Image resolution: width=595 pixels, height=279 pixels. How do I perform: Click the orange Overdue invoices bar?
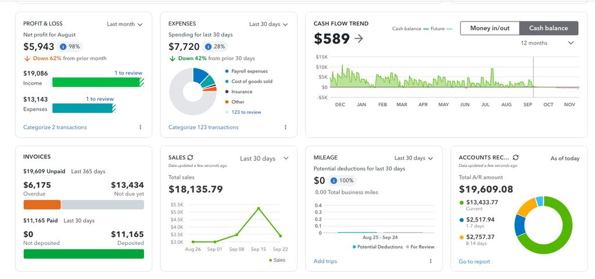click(x=42, y=205)
